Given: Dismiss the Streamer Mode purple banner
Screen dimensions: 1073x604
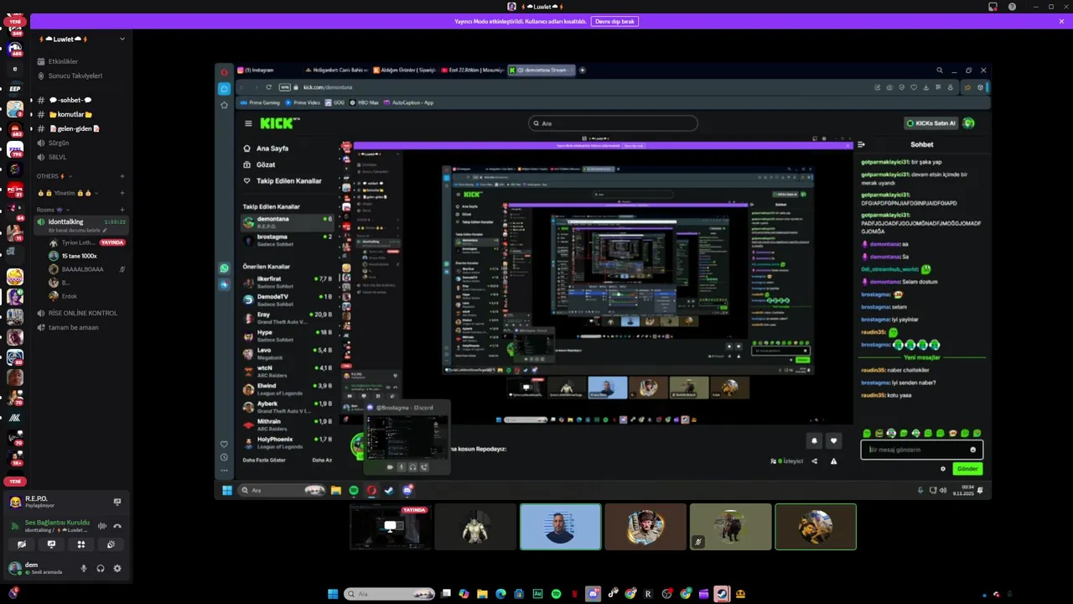Looking at the screenshot, I should [1061, 21].
